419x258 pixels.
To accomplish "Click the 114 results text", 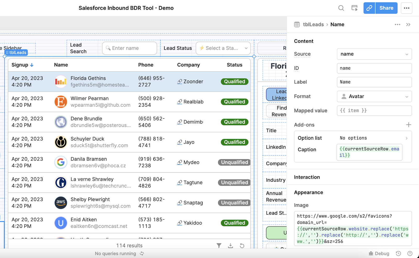I will pyautogui.click(x=129, y=245).
